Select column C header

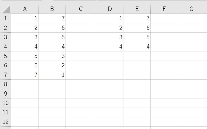click(x=81, y=9)
